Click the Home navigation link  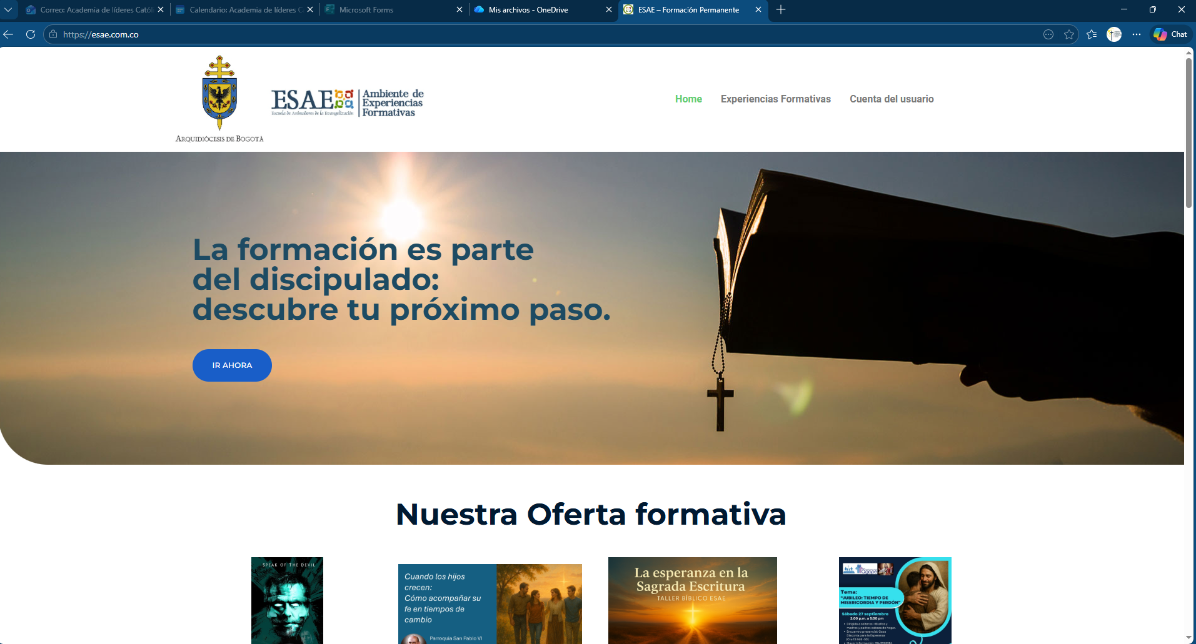tap(688, 99)
